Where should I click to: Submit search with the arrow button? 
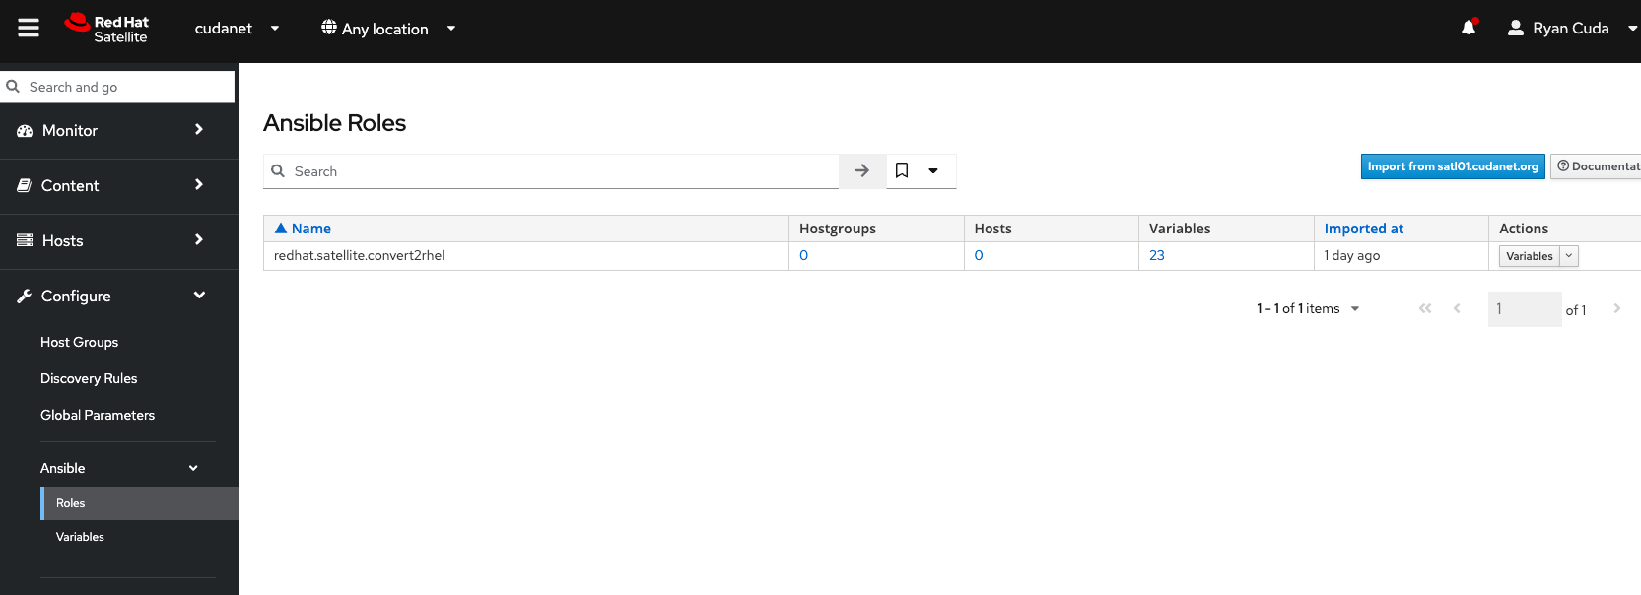862,170
